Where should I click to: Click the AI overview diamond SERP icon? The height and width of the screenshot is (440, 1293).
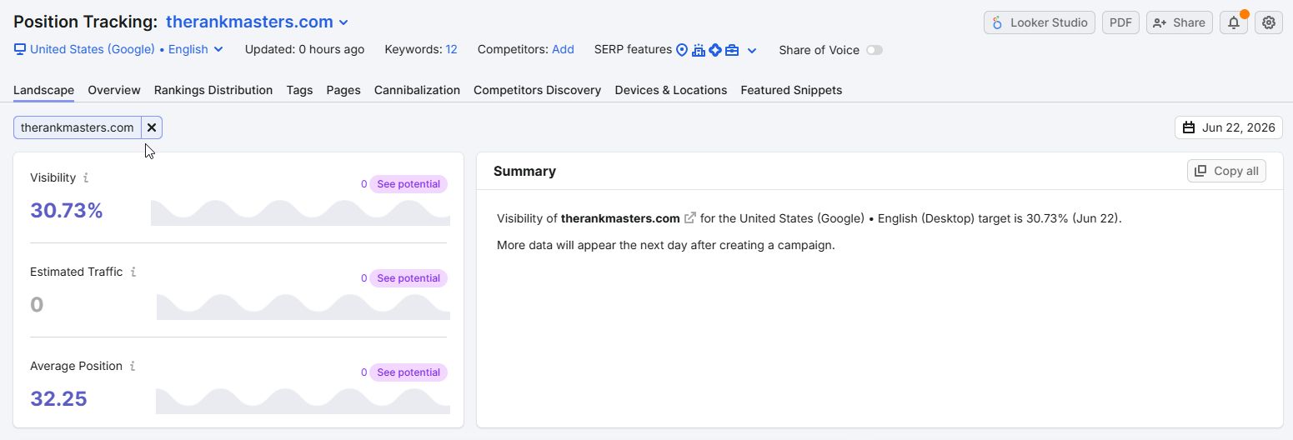[715, 50]
